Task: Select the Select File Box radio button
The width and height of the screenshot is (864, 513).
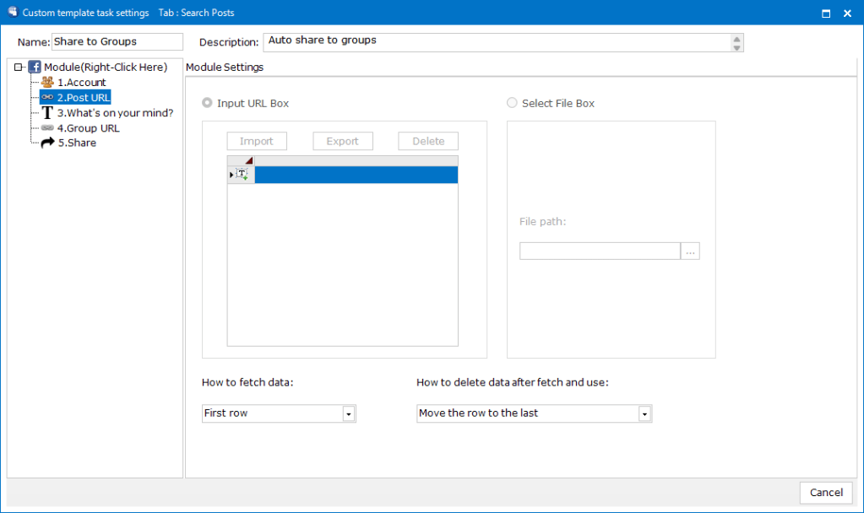Action: [x=512, y=103]
